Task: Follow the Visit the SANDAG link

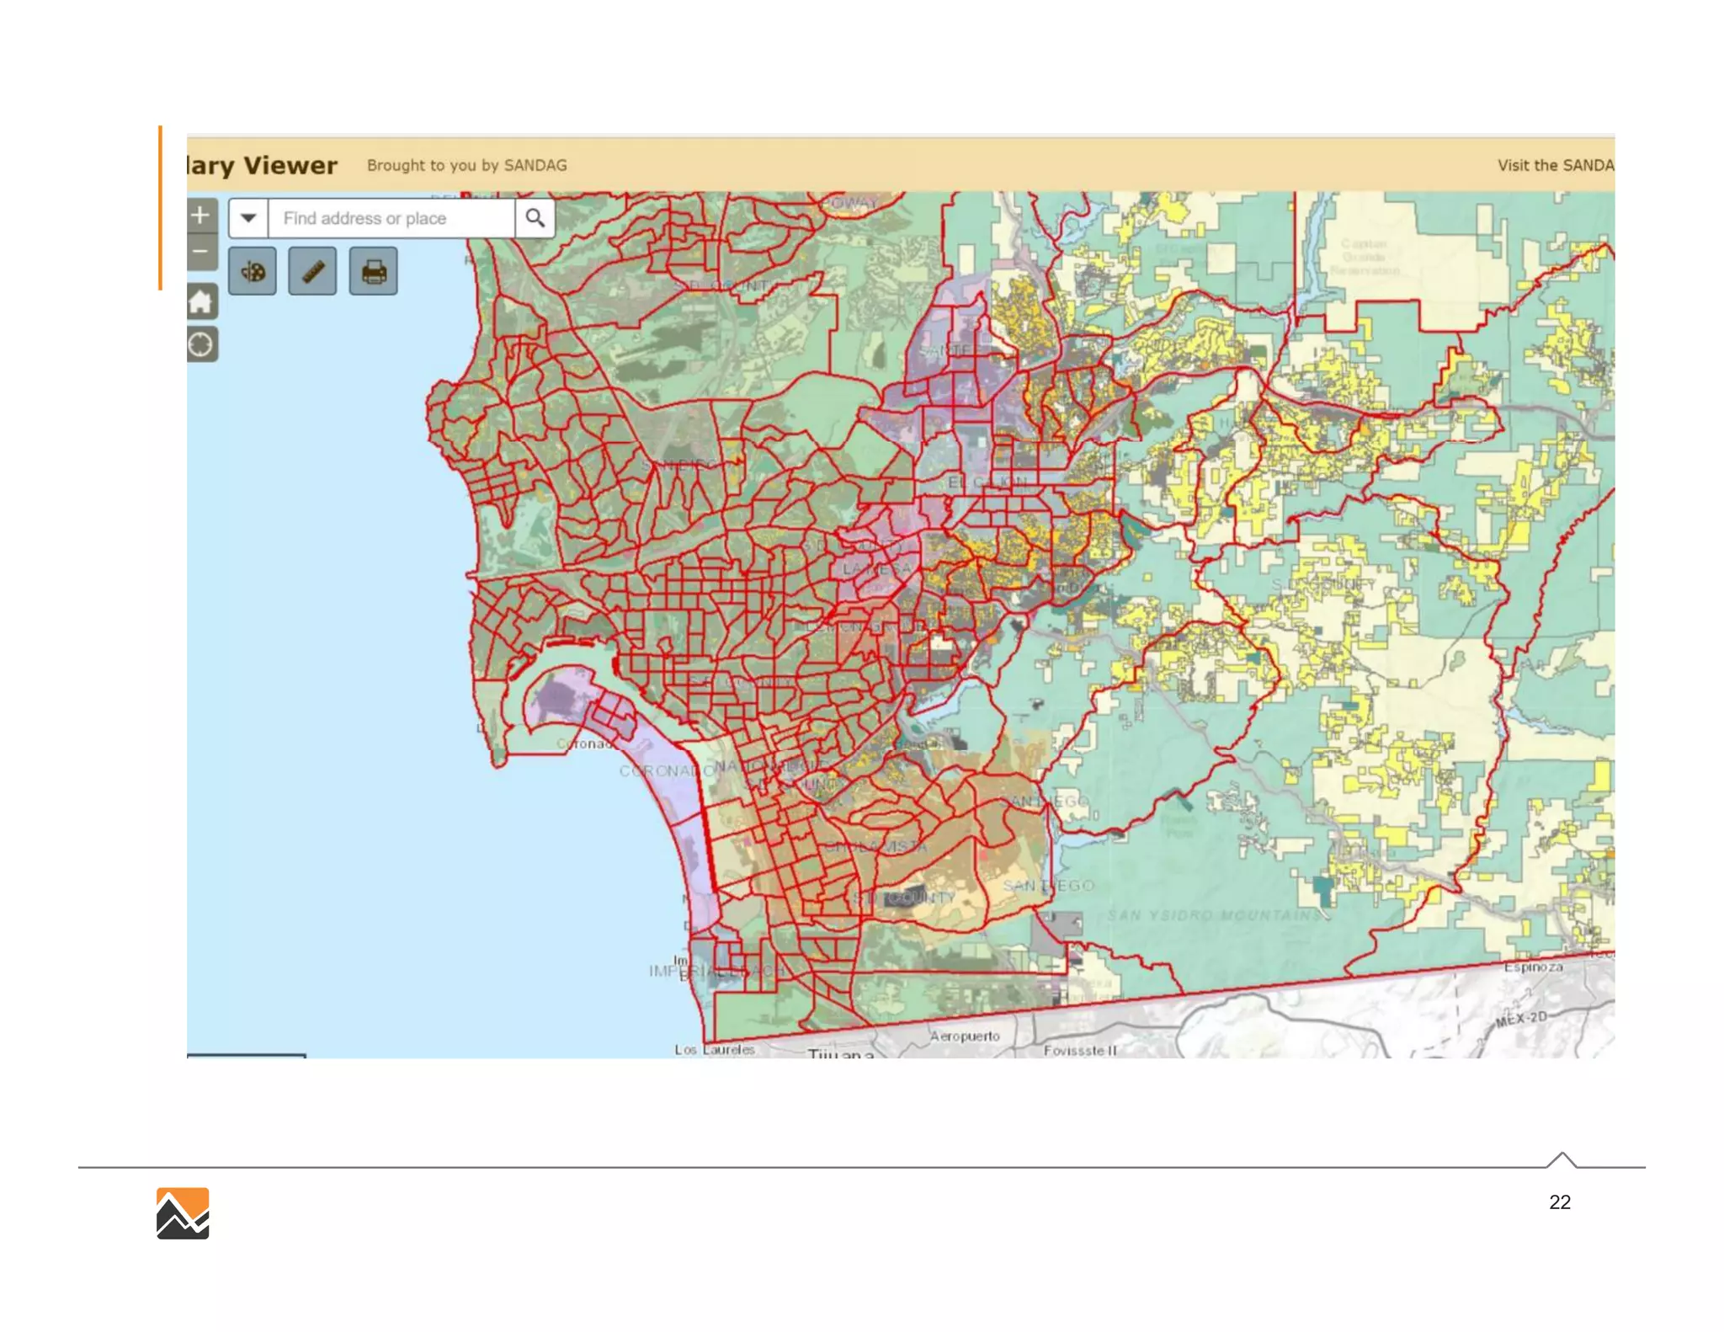Action: tap(1555, 166)
